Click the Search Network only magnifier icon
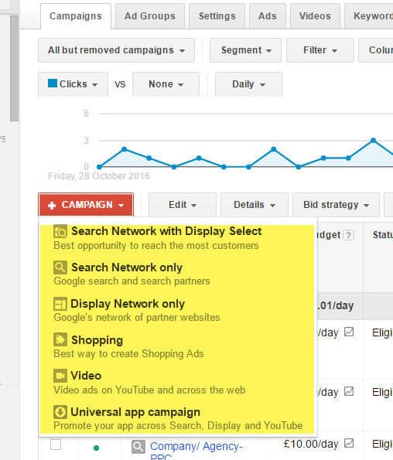393x460 pixels. [x=60, y=267]
